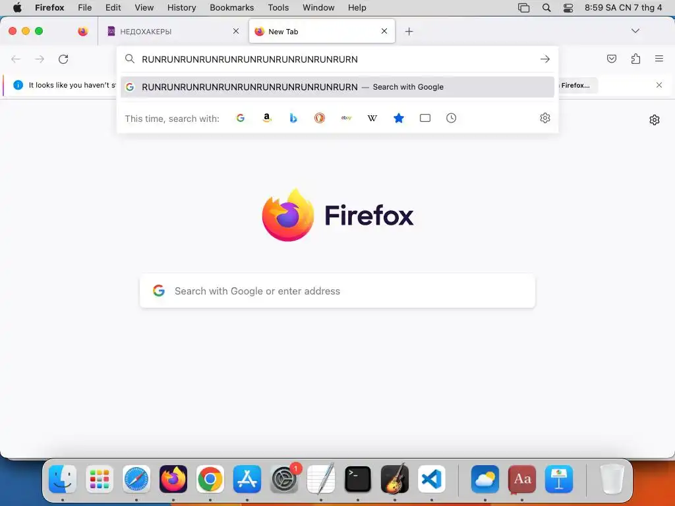Open Visual Studio Code from the Dock
Screen dimensions: 675x506
tap(432, 479)
